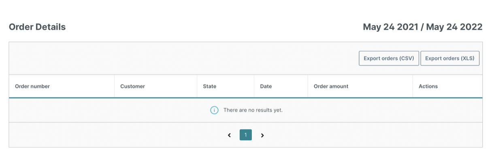Go to previous page with left chevron

tap(229, 135)
